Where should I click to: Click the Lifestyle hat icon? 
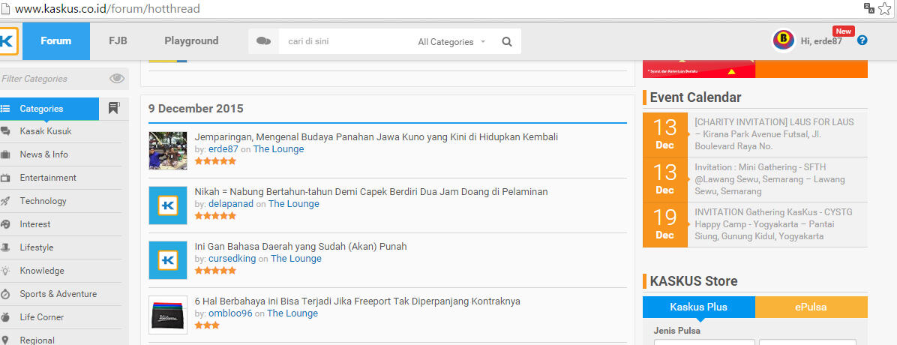click(x=5, y=247)
